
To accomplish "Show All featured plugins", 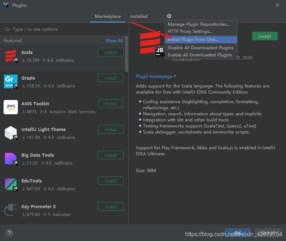I will click(114, 41).
